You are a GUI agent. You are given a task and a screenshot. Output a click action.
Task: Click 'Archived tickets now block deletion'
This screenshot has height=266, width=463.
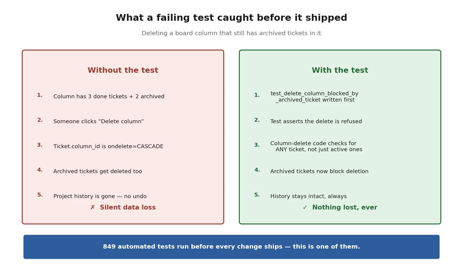coord(319,171)
